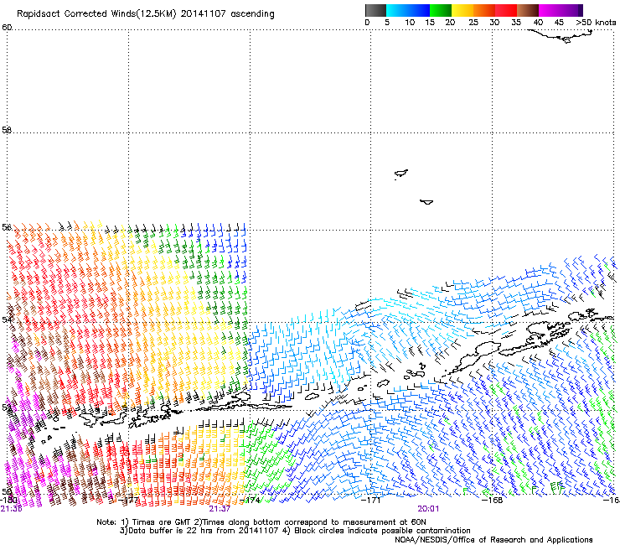Click the 58 latitude axis label

(x=7, y=130)
